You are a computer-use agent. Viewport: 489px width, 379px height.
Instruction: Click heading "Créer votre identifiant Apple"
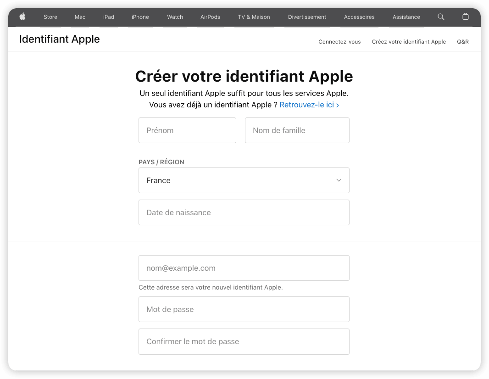[x=244, y=76]
